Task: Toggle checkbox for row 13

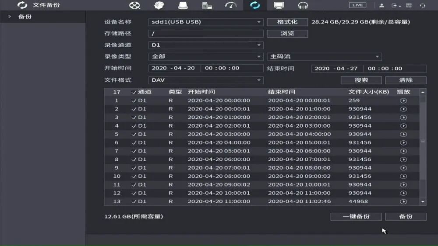Action: pos(134,202)
